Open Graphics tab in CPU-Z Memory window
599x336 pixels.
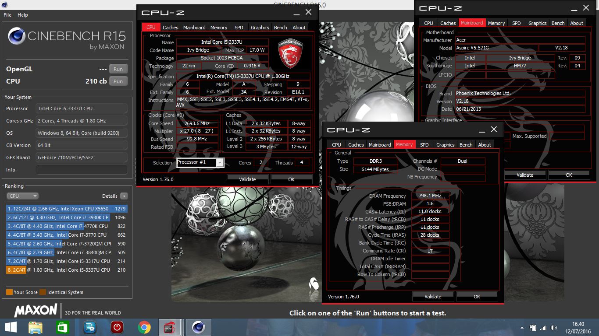point(445,144)
